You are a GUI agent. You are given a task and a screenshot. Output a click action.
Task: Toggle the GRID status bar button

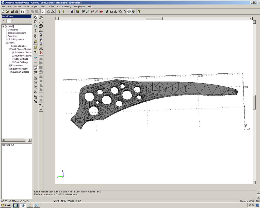pyautogui.click(x=63, y=201)
